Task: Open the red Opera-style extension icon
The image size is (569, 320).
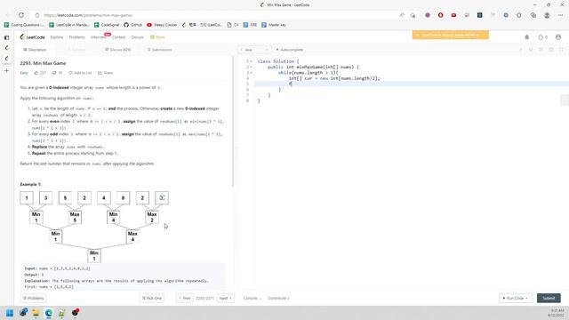Action: 441,15
